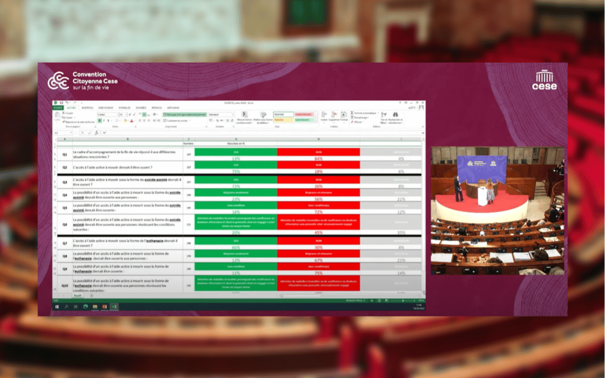Click the Couper (cut) scissors icon

tap(64, 114)
